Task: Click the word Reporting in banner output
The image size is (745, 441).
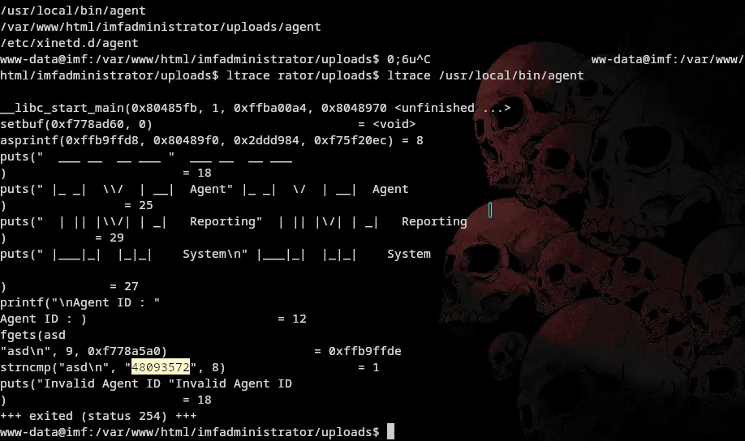Action: (x=434, y=221)
